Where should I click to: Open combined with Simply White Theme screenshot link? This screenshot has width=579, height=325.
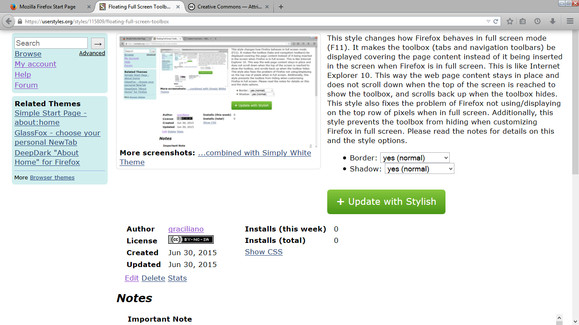coord(215,157)
